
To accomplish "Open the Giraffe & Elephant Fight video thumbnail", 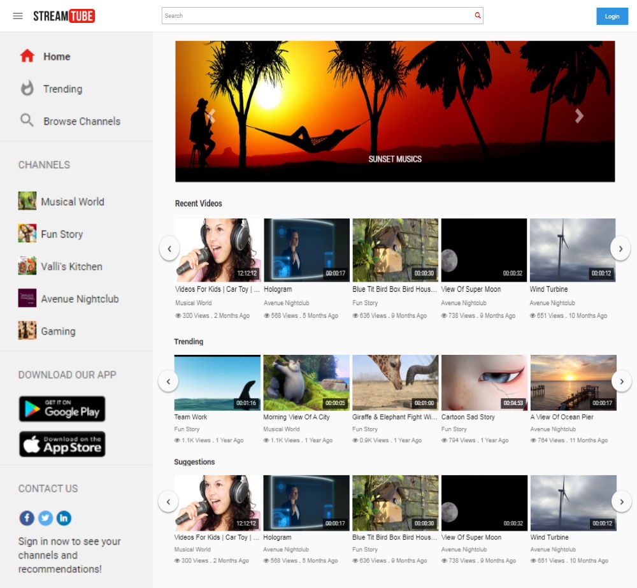I will (396, 382).
